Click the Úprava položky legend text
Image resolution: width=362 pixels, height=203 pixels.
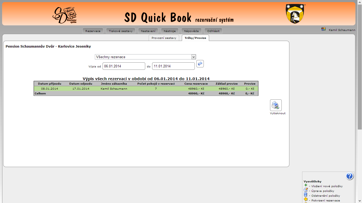(323, 191)
